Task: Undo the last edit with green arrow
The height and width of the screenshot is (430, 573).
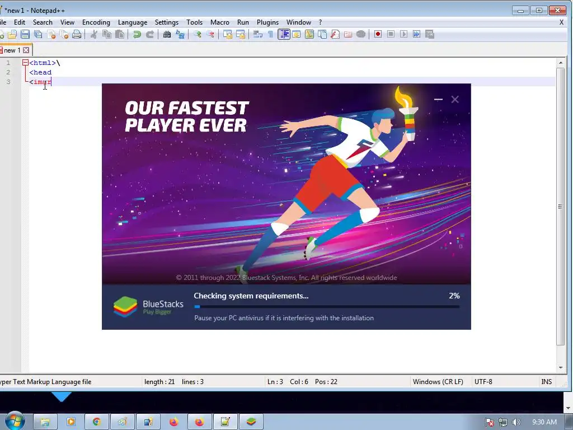Action: pyautogui.click(x=137, y=34)
